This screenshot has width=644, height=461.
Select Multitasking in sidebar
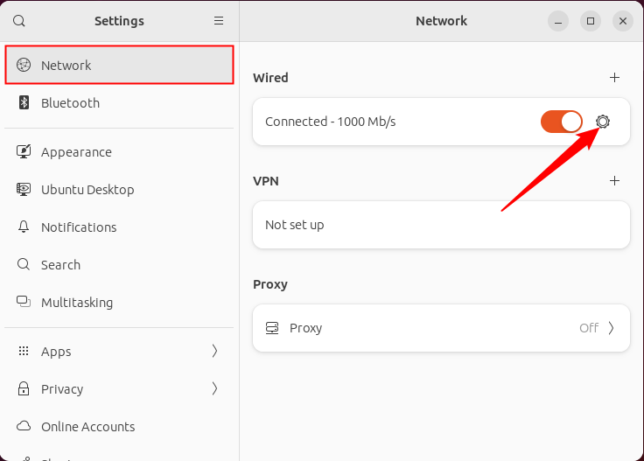(77, 303)
